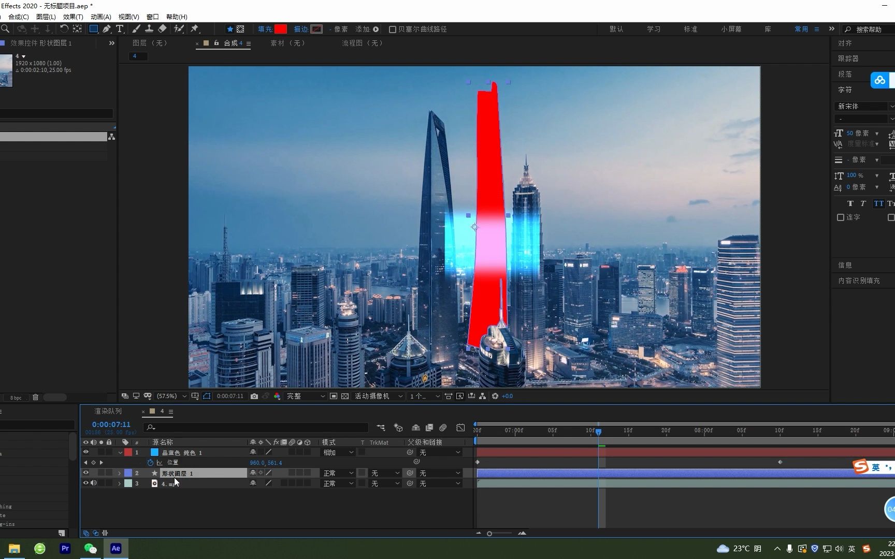Toggle hide shy layers icon in timeline
The image size is (895, 559).
tap(415, 428)
